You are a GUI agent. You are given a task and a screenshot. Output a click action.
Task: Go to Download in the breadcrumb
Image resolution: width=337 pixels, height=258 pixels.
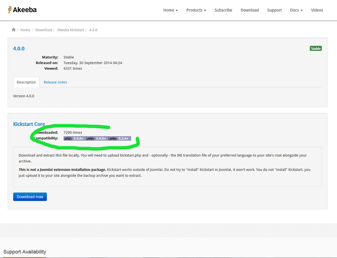pyautogui.click(x=44, y=30)
